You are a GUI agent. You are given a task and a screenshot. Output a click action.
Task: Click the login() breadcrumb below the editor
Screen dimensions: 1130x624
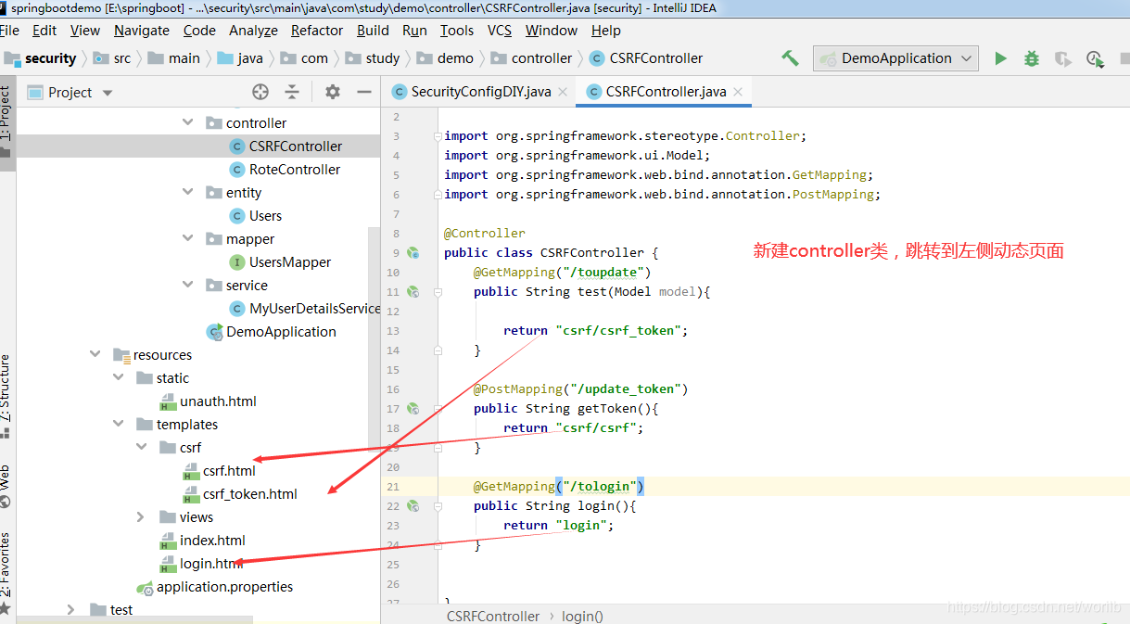pos(582,616)
